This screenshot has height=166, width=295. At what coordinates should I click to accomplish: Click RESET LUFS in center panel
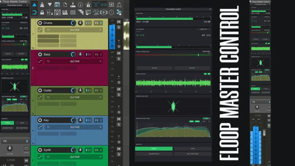click(204, 29)
